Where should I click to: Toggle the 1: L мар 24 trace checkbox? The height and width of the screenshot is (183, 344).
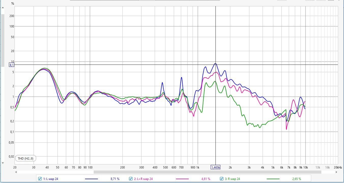click(x=40, y=179)
